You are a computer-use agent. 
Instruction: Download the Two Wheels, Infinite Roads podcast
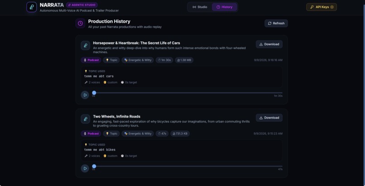(269, 118)
